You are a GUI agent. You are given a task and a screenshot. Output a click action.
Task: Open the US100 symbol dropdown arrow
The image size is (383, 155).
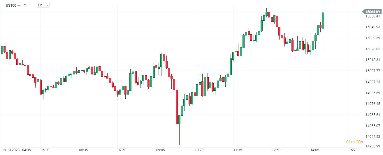coord(25,5)
